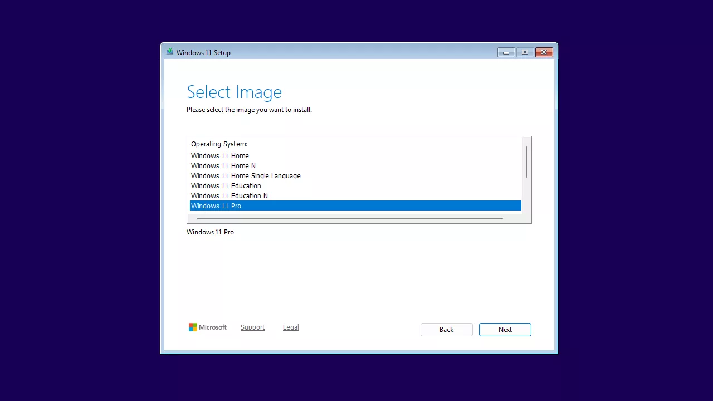
Task: Select Windows 11 Home N edition
Action: coord(223,165)
